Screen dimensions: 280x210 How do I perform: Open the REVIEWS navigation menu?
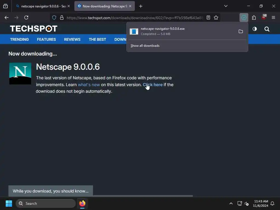coord(72,39)
